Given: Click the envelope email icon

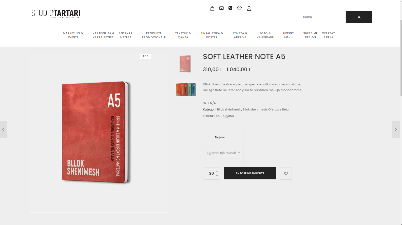Looking at the screenshot, I should click(x=221, y=8).
